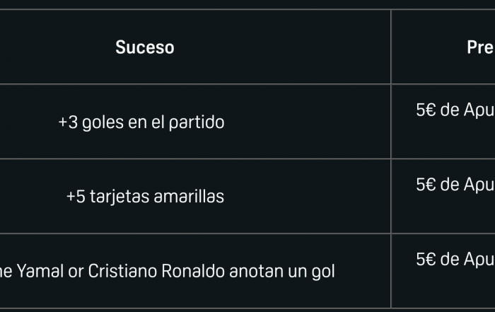
Task: Select the "+5 tarjetas amarillas" event
Action: click(145, 196)
